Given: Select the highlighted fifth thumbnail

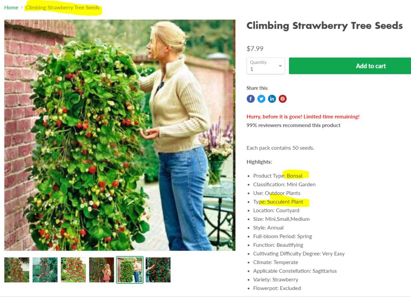Looking at the screenshot, I should 130,270.
